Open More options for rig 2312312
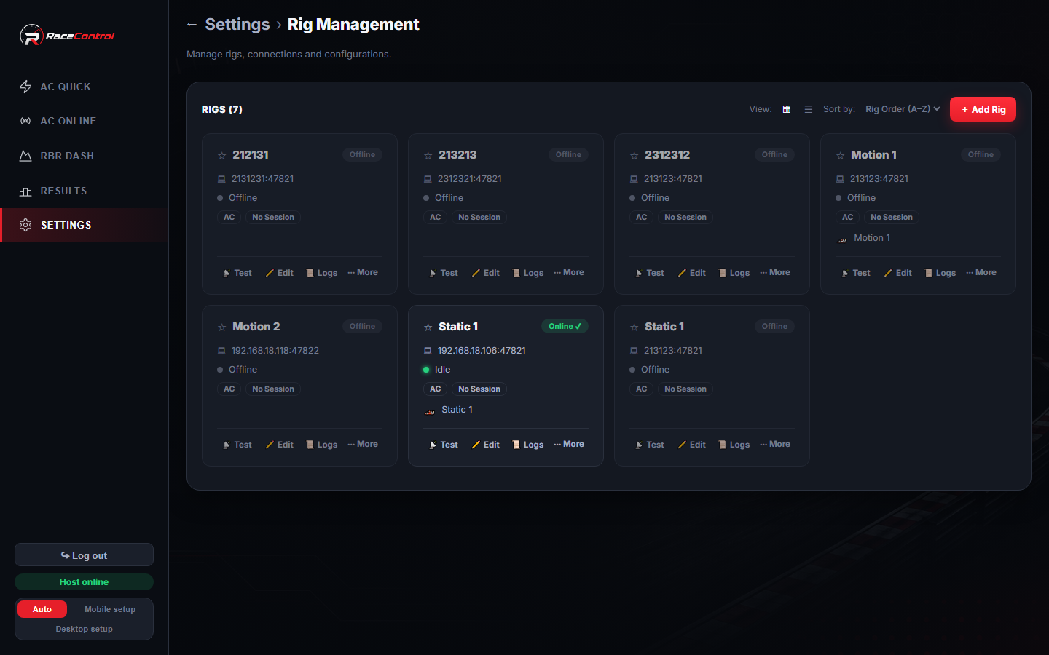 [775, 272]
